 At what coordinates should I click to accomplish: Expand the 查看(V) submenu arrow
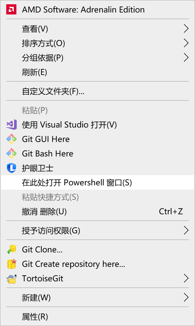186,29
